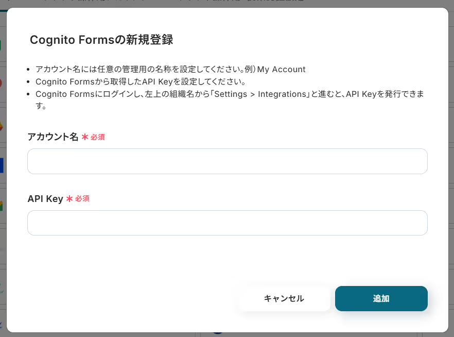Click the blue app icon behind dialog's left edge
454x337 pixels.
click(2, 165)
